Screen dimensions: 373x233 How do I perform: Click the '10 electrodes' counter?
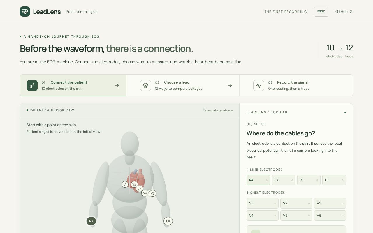(334, 51)
